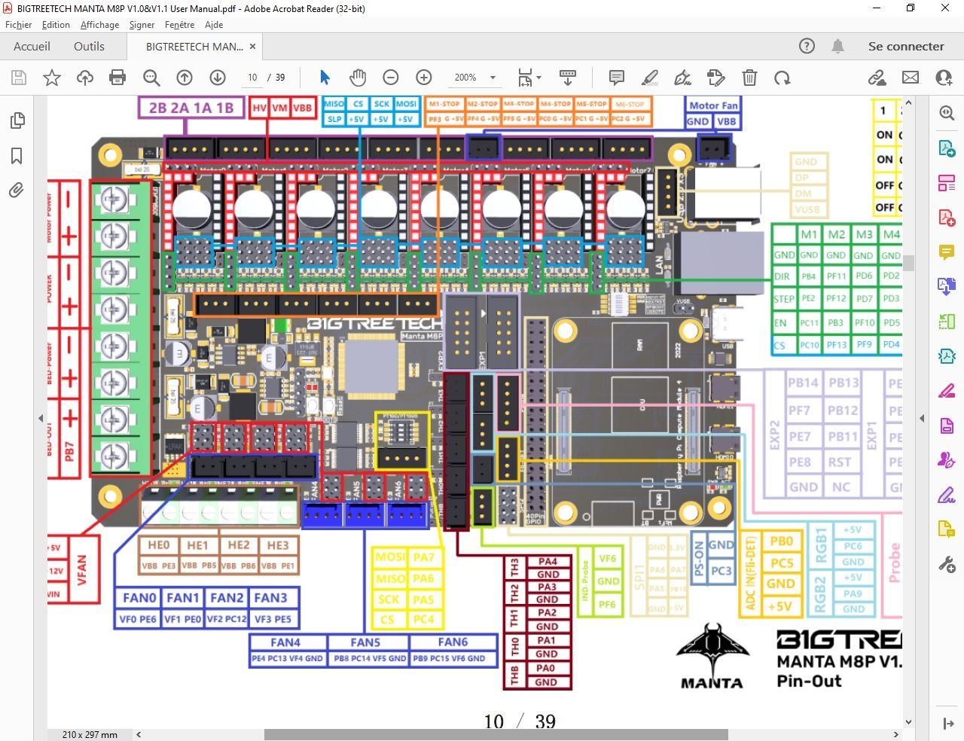This screenshot has height=741, width=964.
Task: Click Se connecter to sign in
Action: click(906, 46)
